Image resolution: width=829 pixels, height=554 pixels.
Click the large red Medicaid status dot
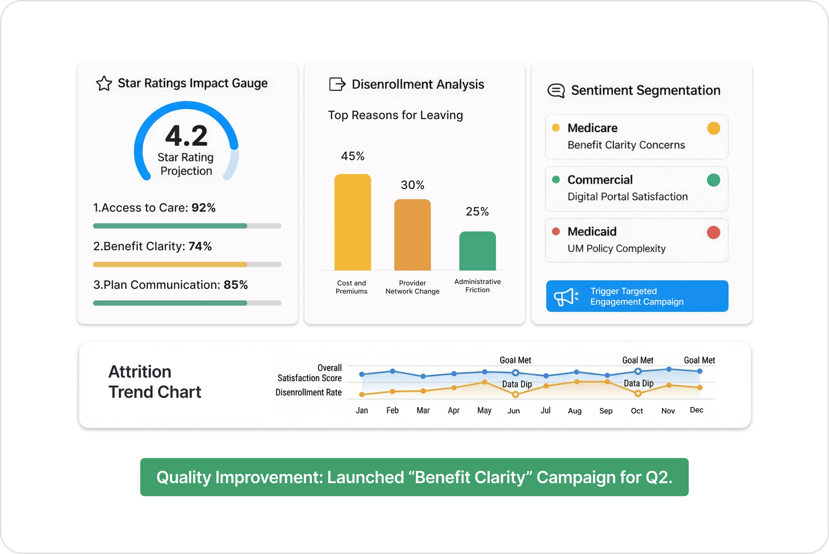pyautogui.click(x=713, y=232)
